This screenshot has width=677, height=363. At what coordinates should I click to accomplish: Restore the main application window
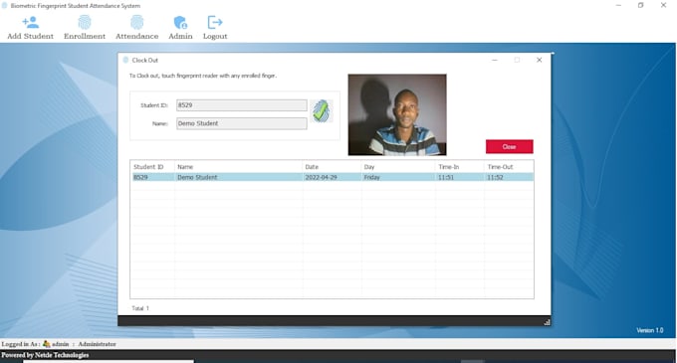tap(641, 5)
